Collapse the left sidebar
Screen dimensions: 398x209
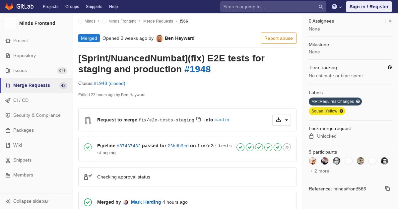pyautogui.click(x=31, y=201)
